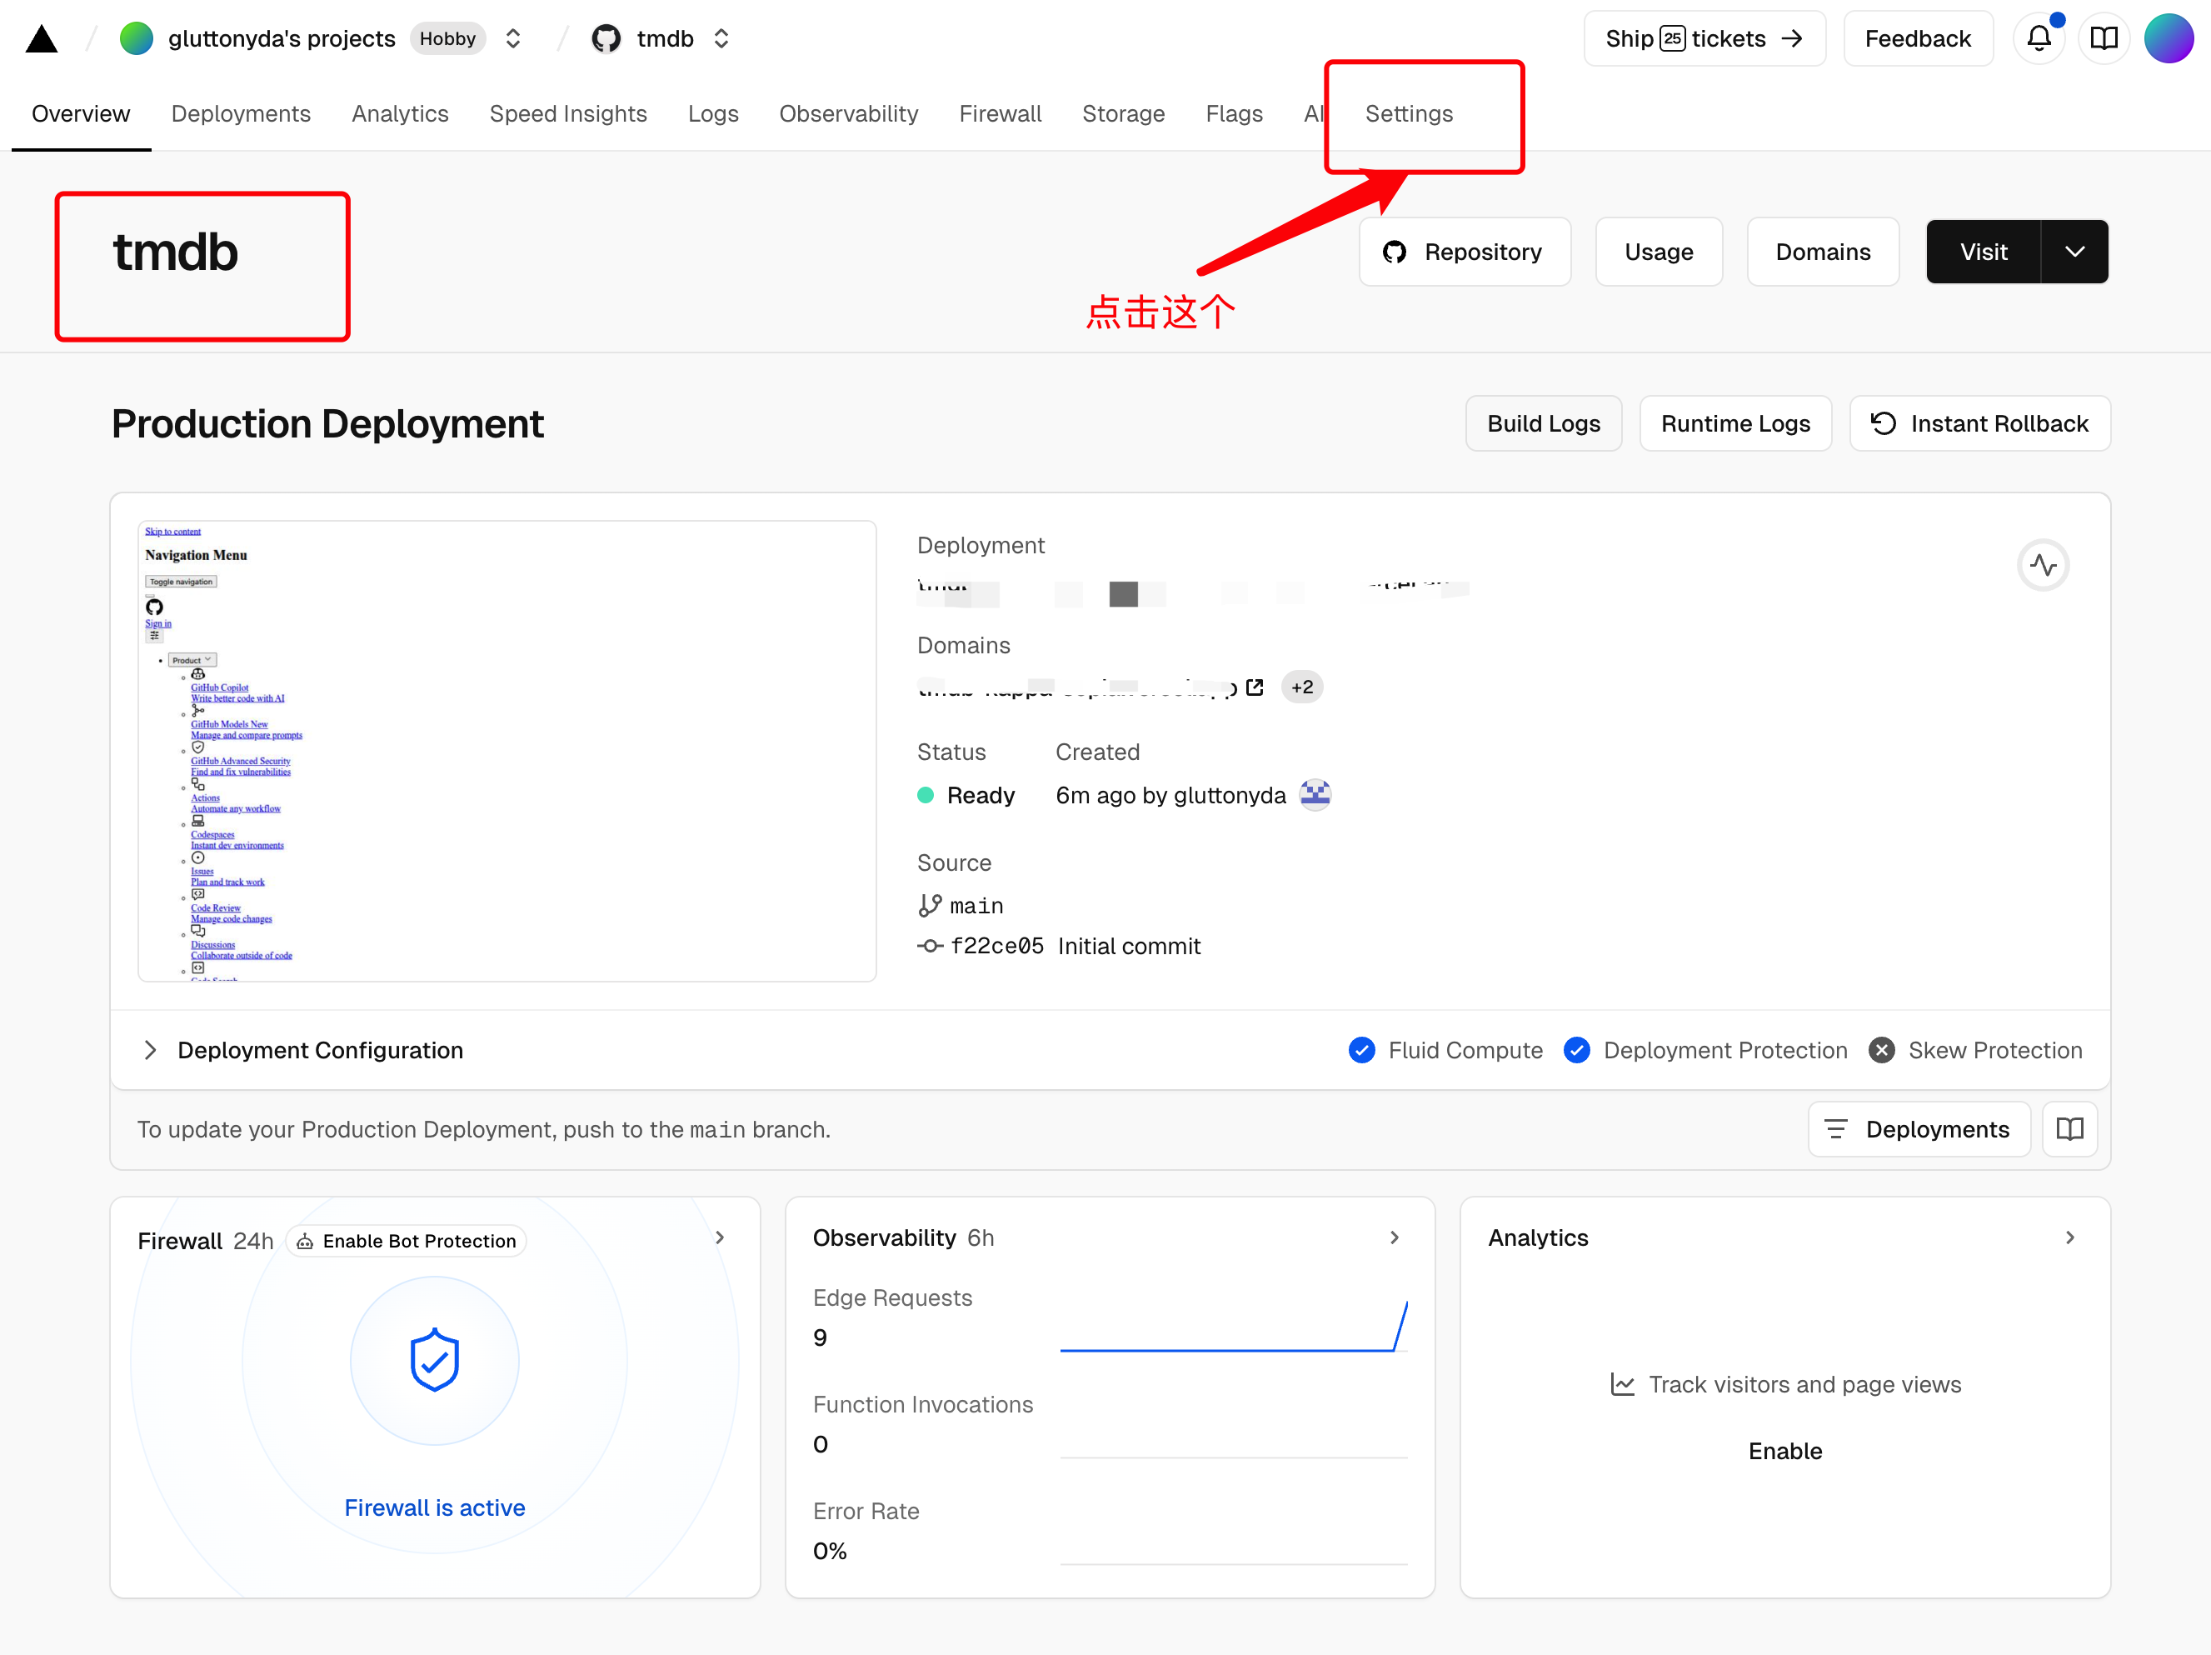Click Instant Rollback
The image size is (2211, 1655).
coord(1979,424)
